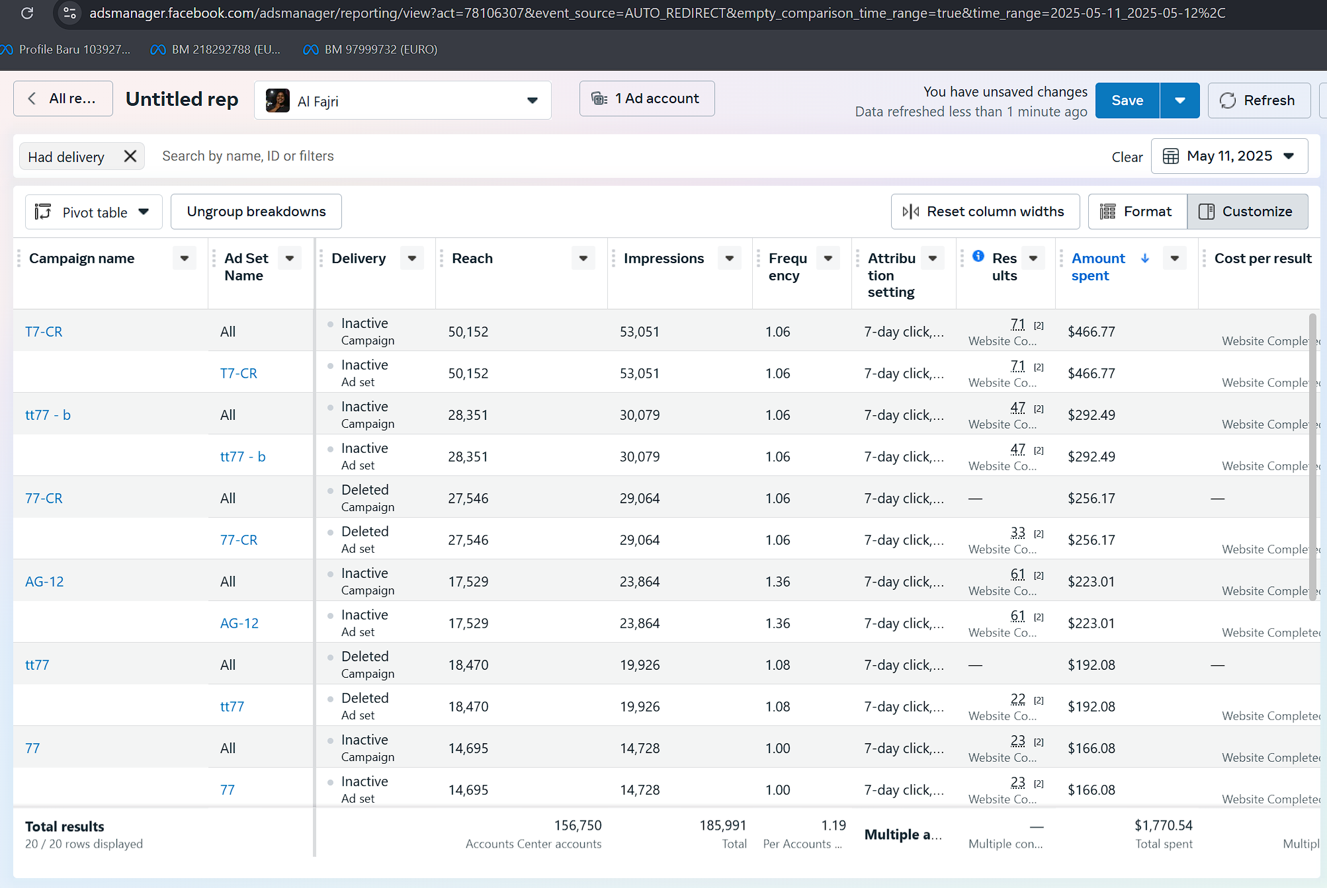Open Format options with table icon

tap(1137, 212)
